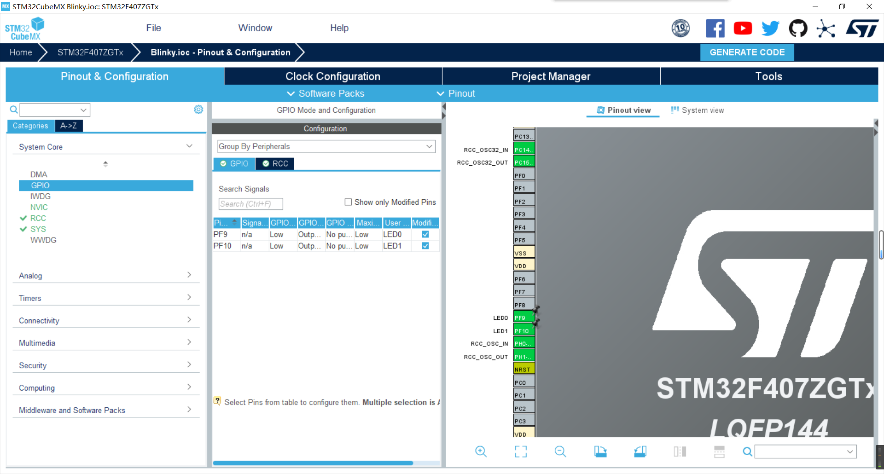884x474 pixels.
Task: Rotate the chip clockwise icon
Action: [600, 451]
